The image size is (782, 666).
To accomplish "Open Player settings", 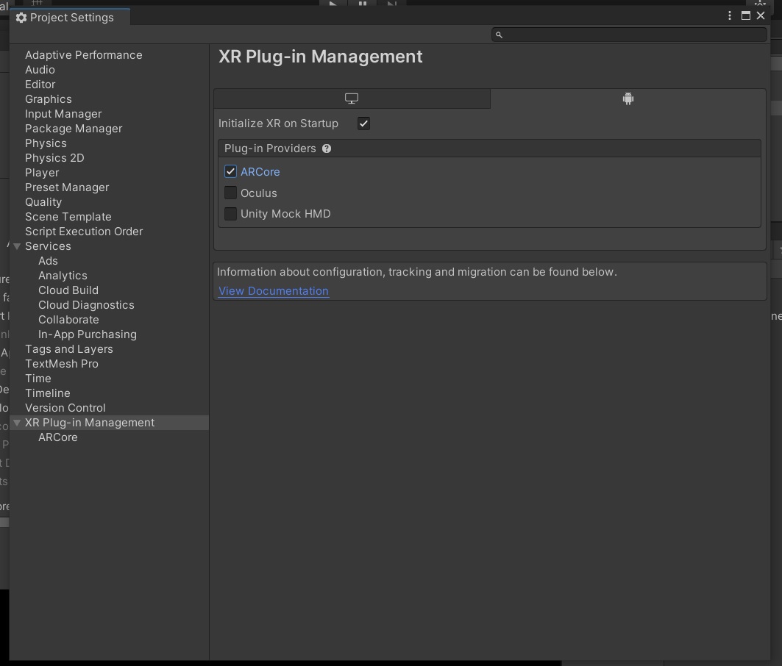I will 42,173.
